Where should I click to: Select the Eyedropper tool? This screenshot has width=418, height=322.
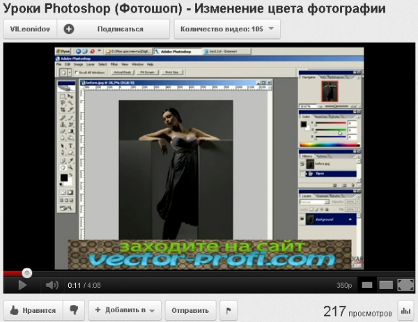(70, 160)
